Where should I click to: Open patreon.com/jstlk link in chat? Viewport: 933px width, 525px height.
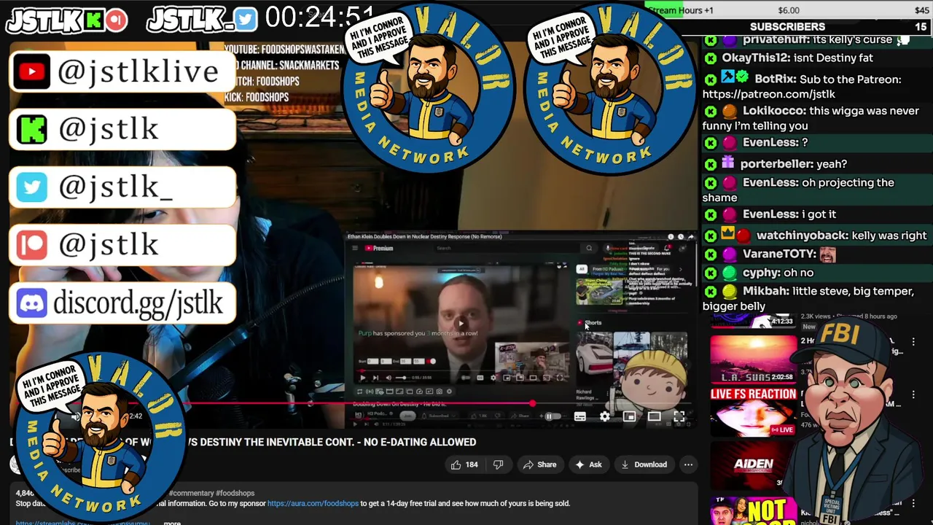(768, 94)
